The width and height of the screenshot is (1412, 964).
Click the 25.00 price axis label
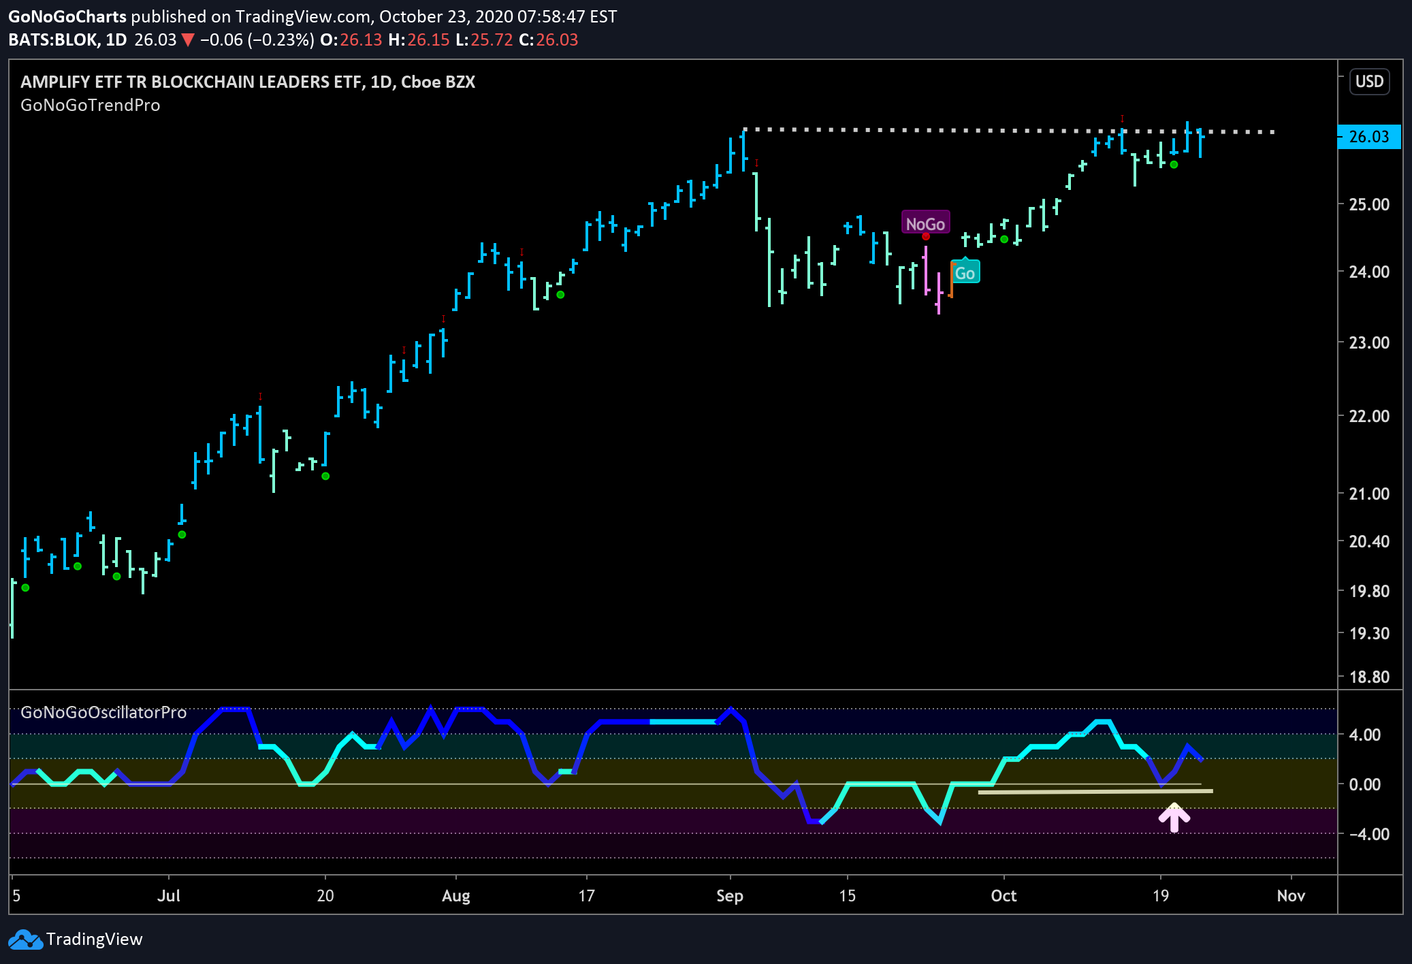(1370, 204)
